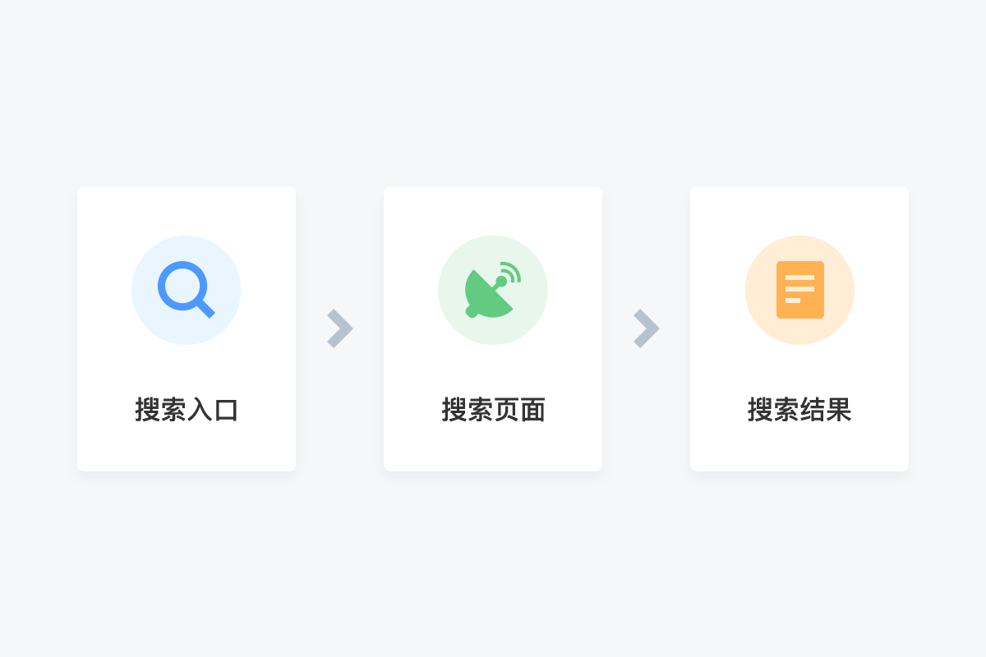Select the 搜索页面 label
Viewport: 986px width, 657px height.
[493, 410]
